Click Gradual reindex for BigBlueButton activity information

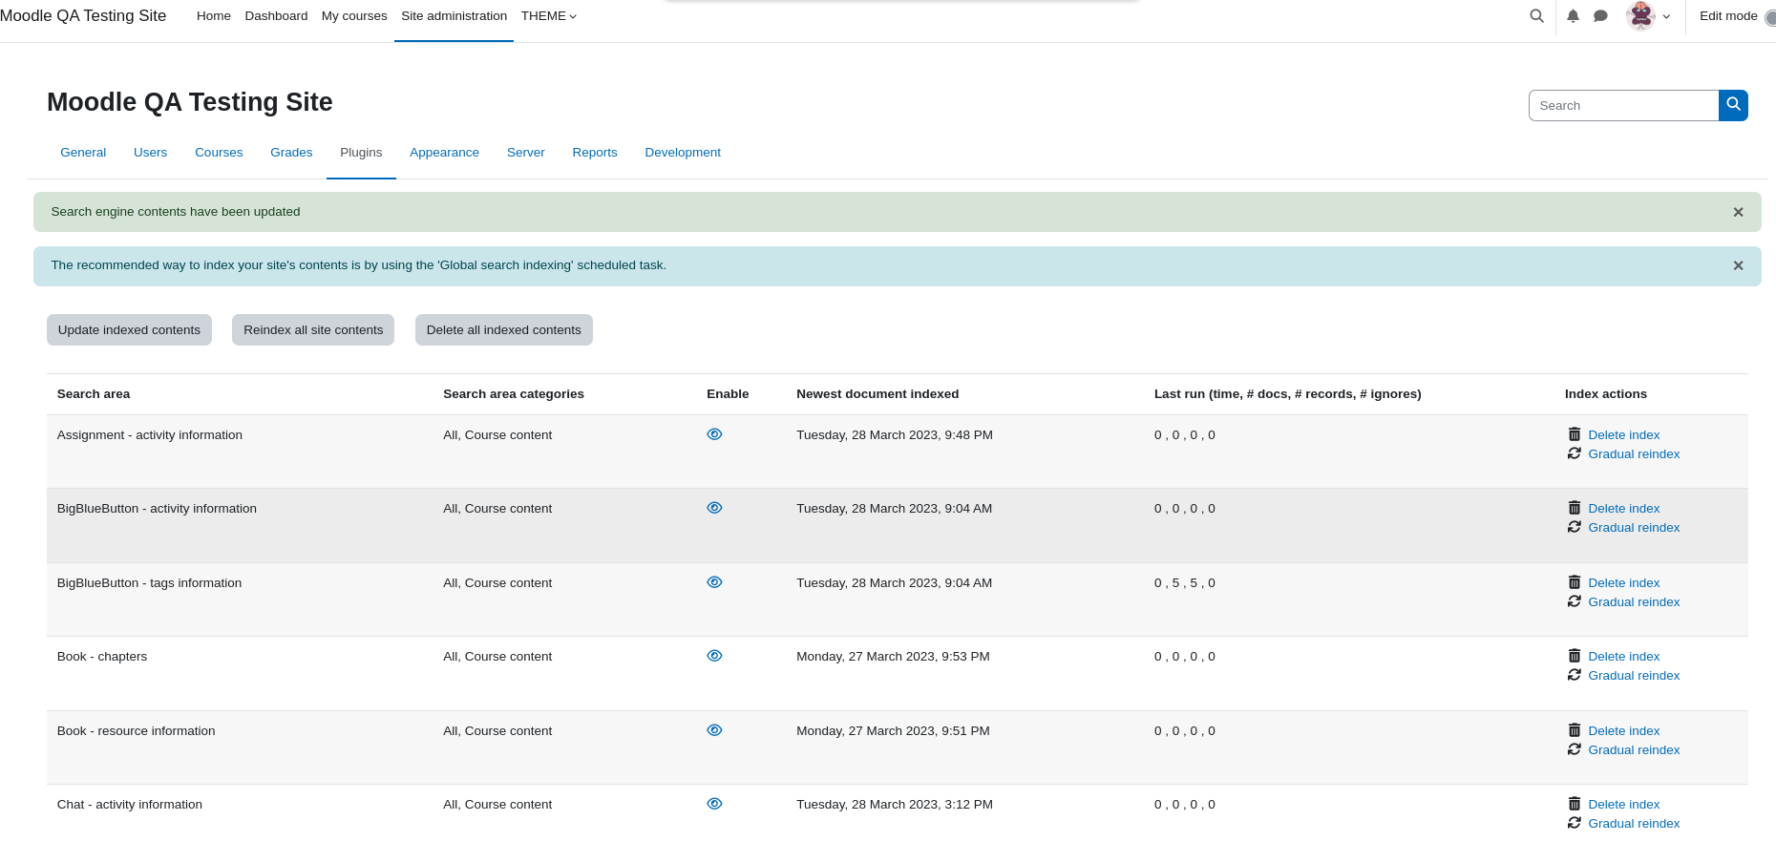coord(1634,528)
